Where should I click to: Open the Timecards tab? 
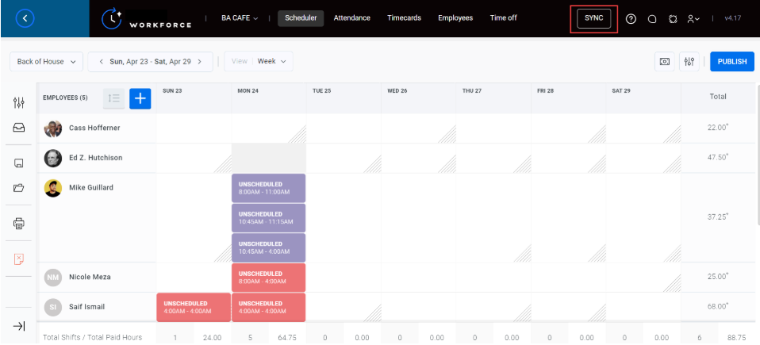(405, 18)
